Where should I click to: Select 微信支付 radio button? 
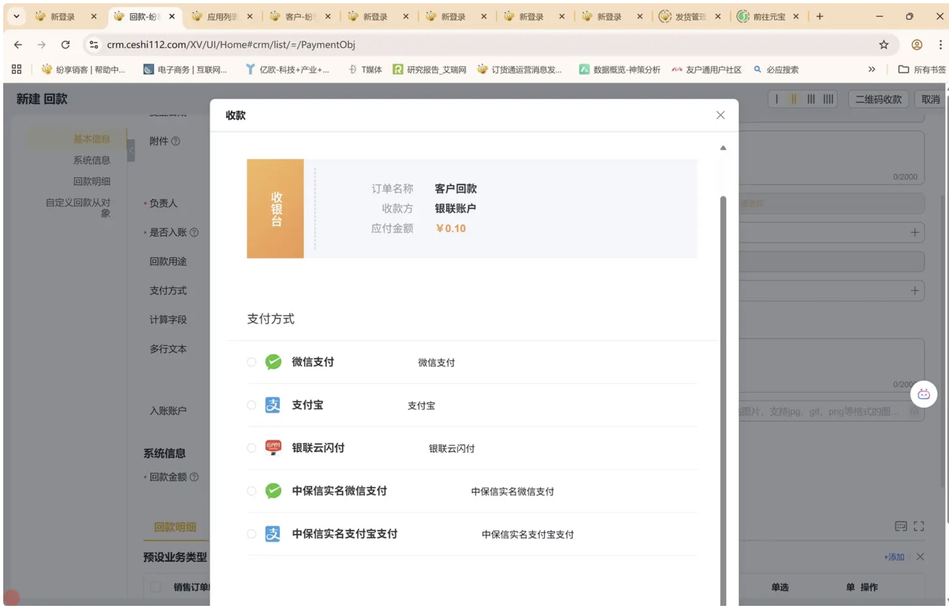pos(251,362)
